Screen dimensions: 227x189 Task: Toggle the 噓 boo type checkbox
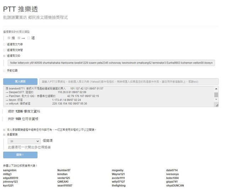tap(29, 38)
